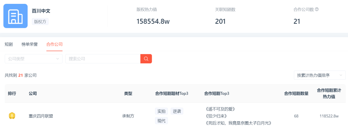Click the 逆袭 genre tag
Viewport: 348px width, 129px height.
[x=177, y=111]
